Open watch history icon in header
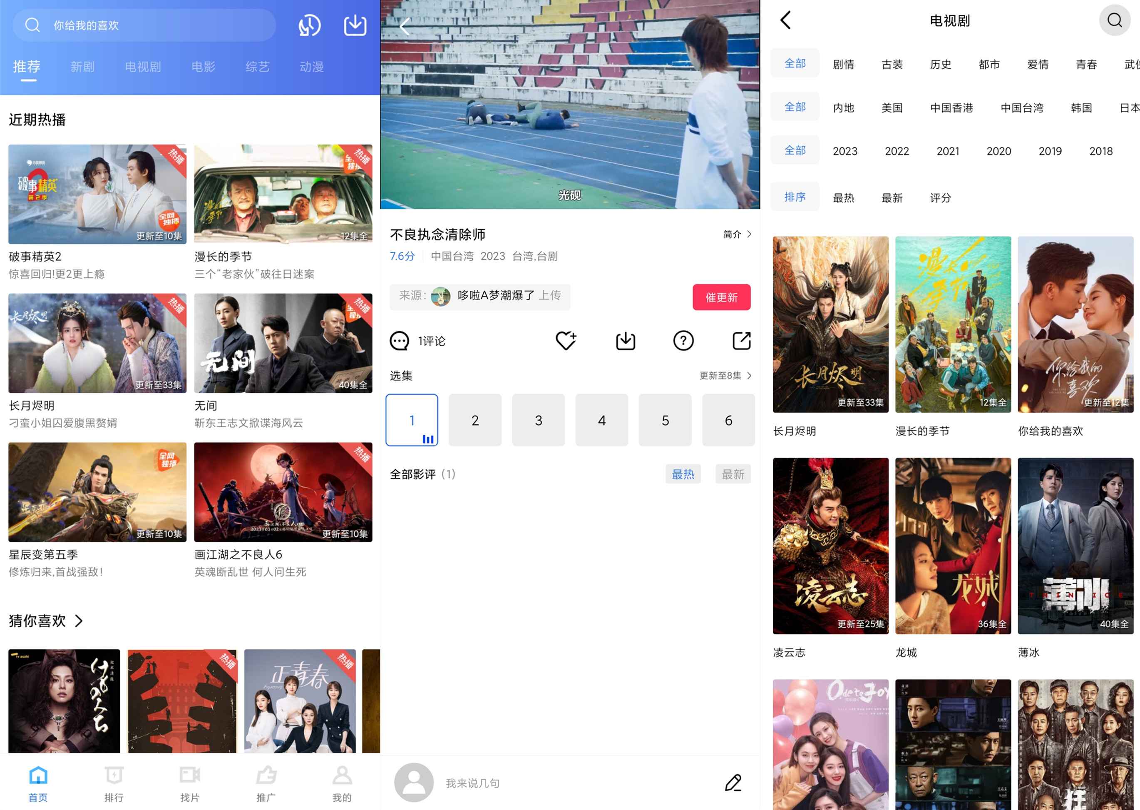 coord(309,25)
